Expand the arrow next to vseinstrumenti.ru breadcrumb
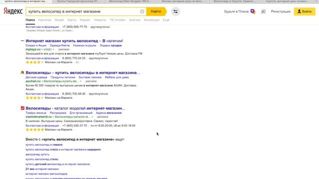 [x=92, y=117]
